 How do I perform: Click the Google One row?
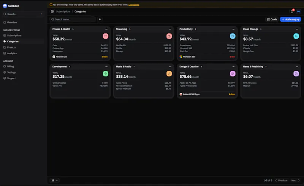[x=271, y=51]
